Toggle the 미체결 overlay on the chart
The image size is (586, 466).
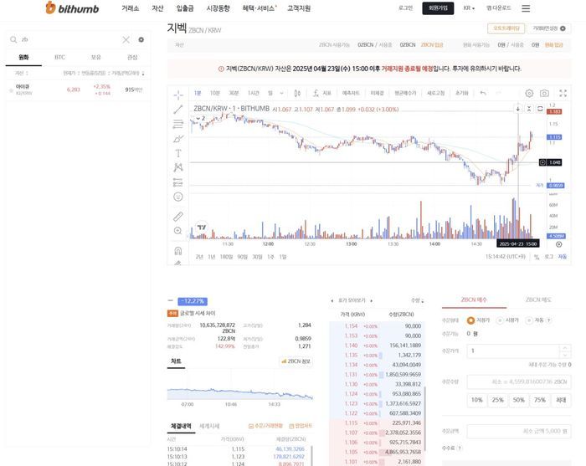click(x=377, y=93)
